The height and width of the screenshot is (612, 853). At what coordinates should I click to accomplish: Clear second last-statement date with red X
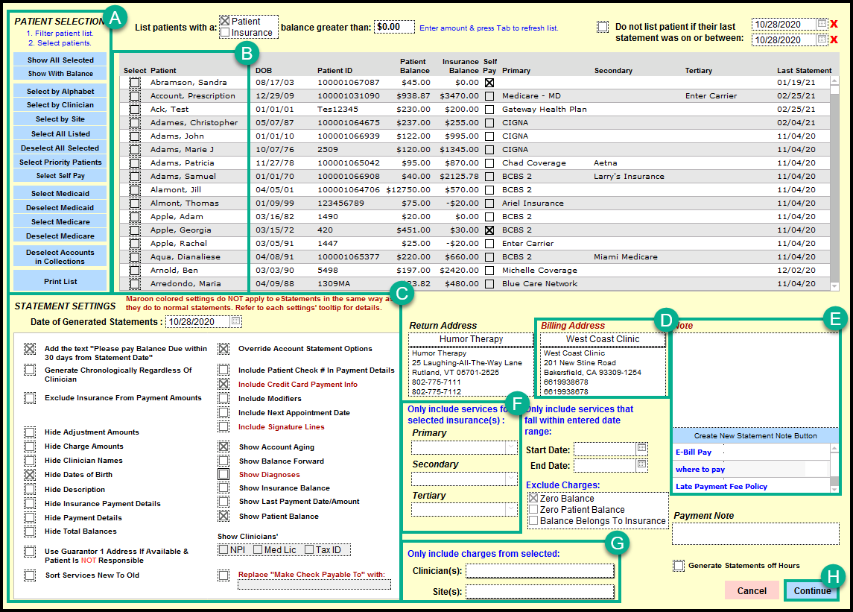pos(834,40)
